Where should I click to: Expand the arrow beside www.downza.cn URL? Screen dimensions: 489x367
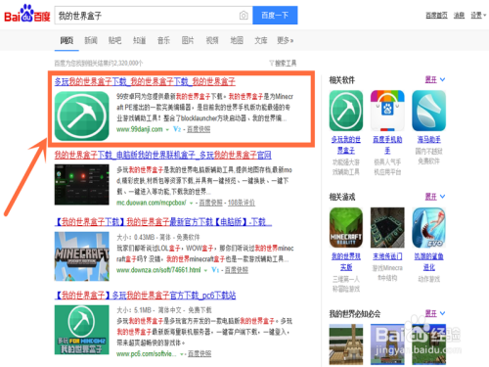pyautogui.click(x=205, y=270)
